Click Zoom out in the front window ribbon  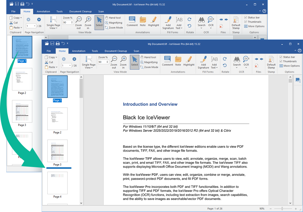click(114, 62)
